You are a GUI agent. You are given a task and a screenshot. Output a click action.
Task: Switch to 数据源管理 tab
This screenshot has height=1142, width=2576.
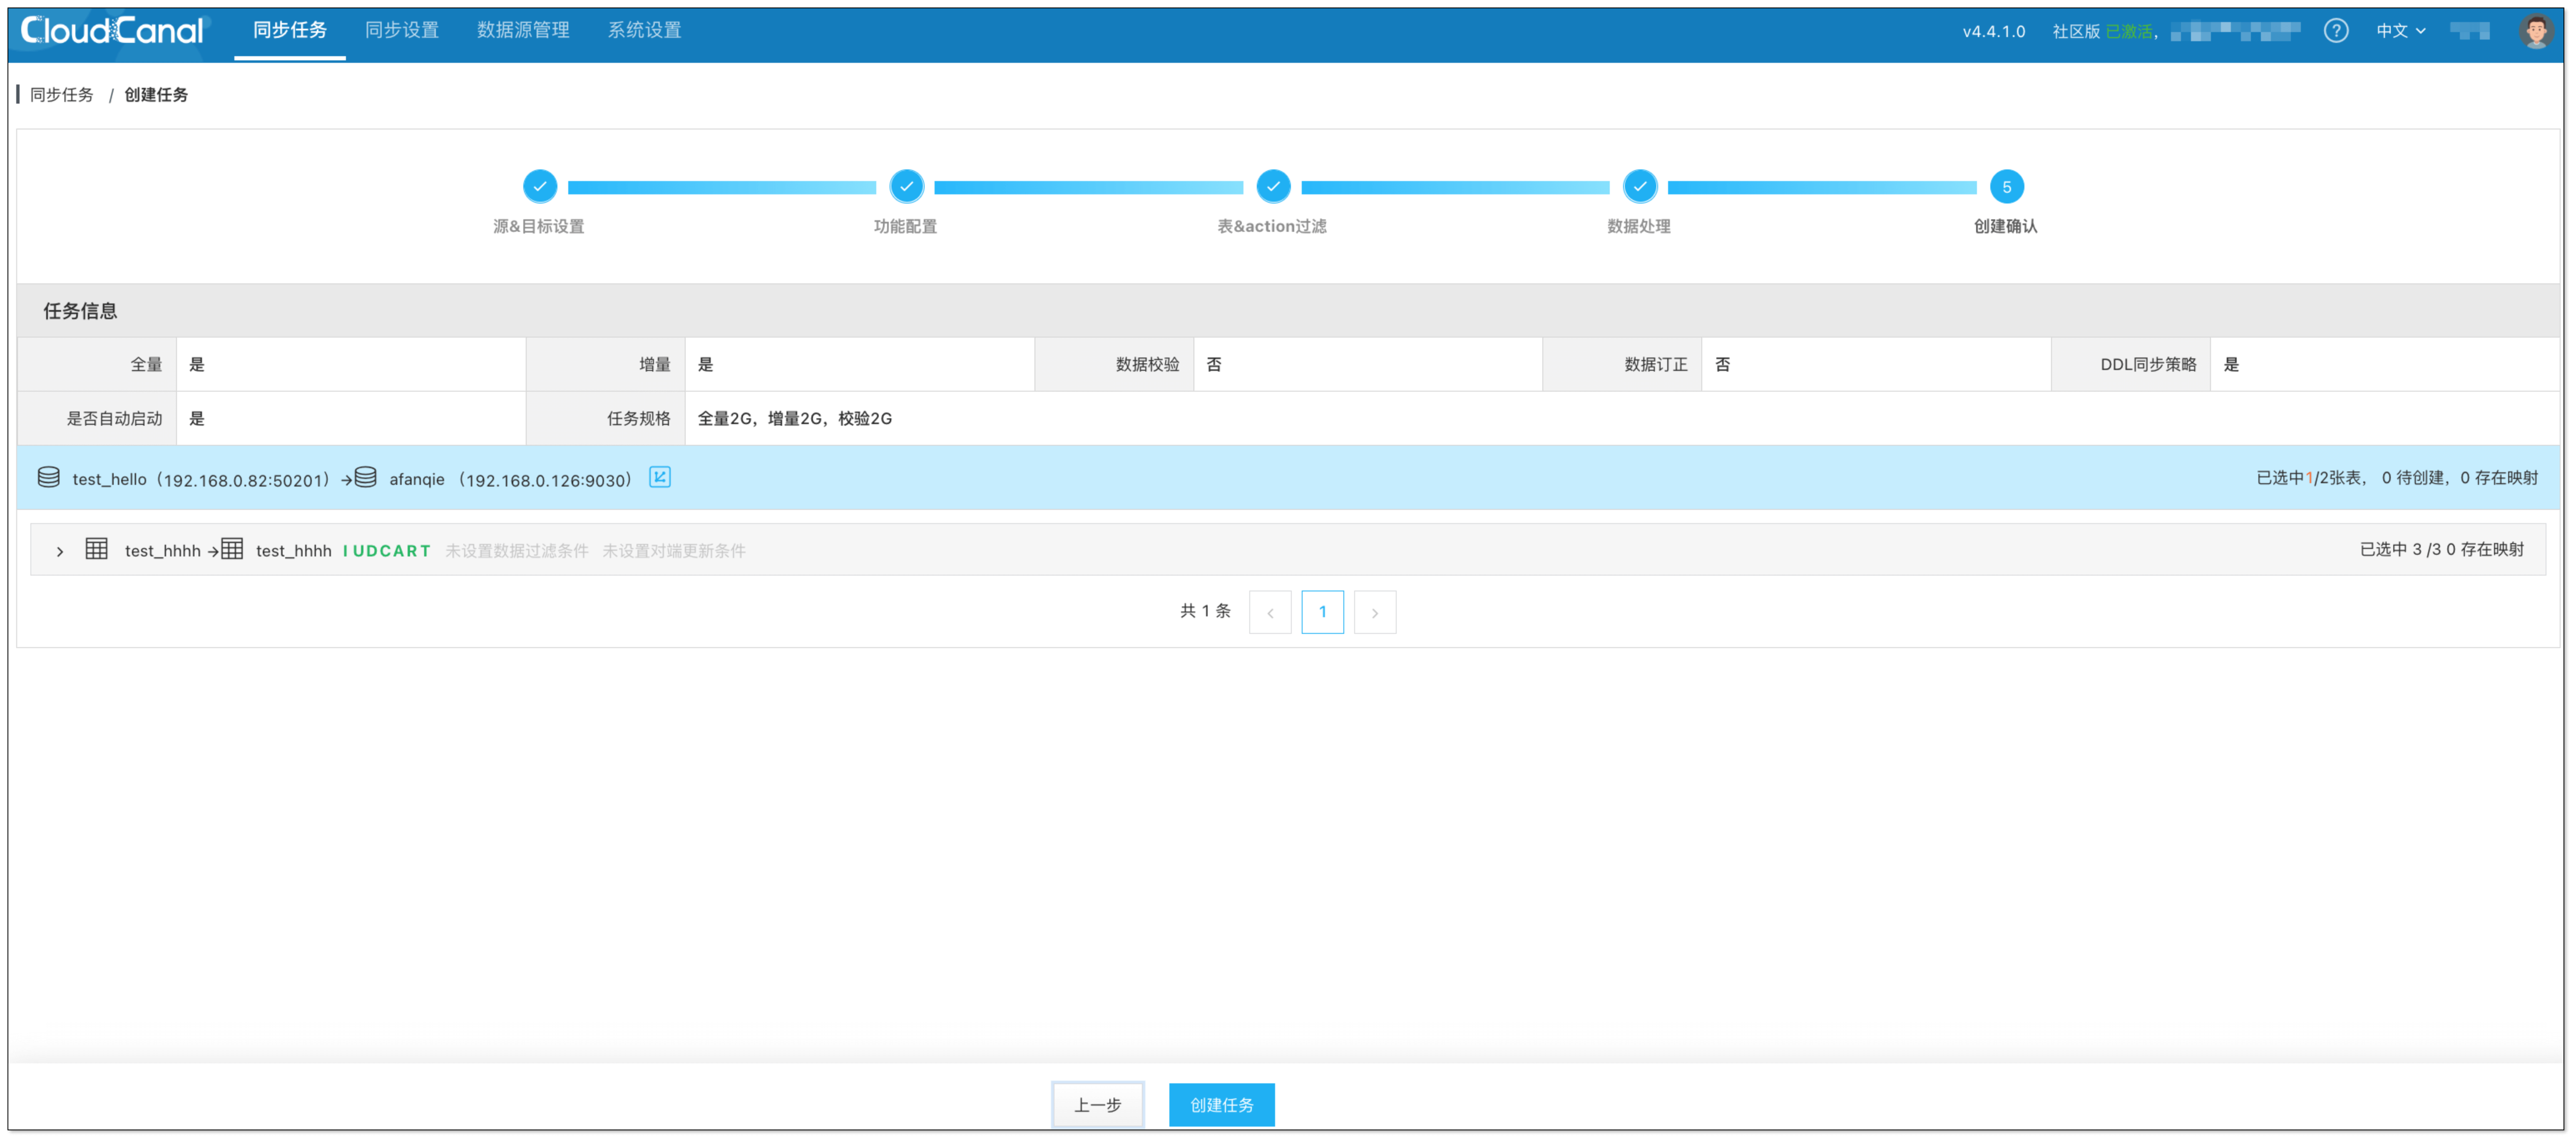pyautogui.click(x=523, y=31)
